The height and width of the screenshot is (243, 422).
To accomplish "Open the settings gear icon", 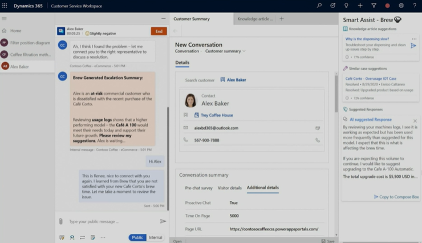I will point(401,5).
